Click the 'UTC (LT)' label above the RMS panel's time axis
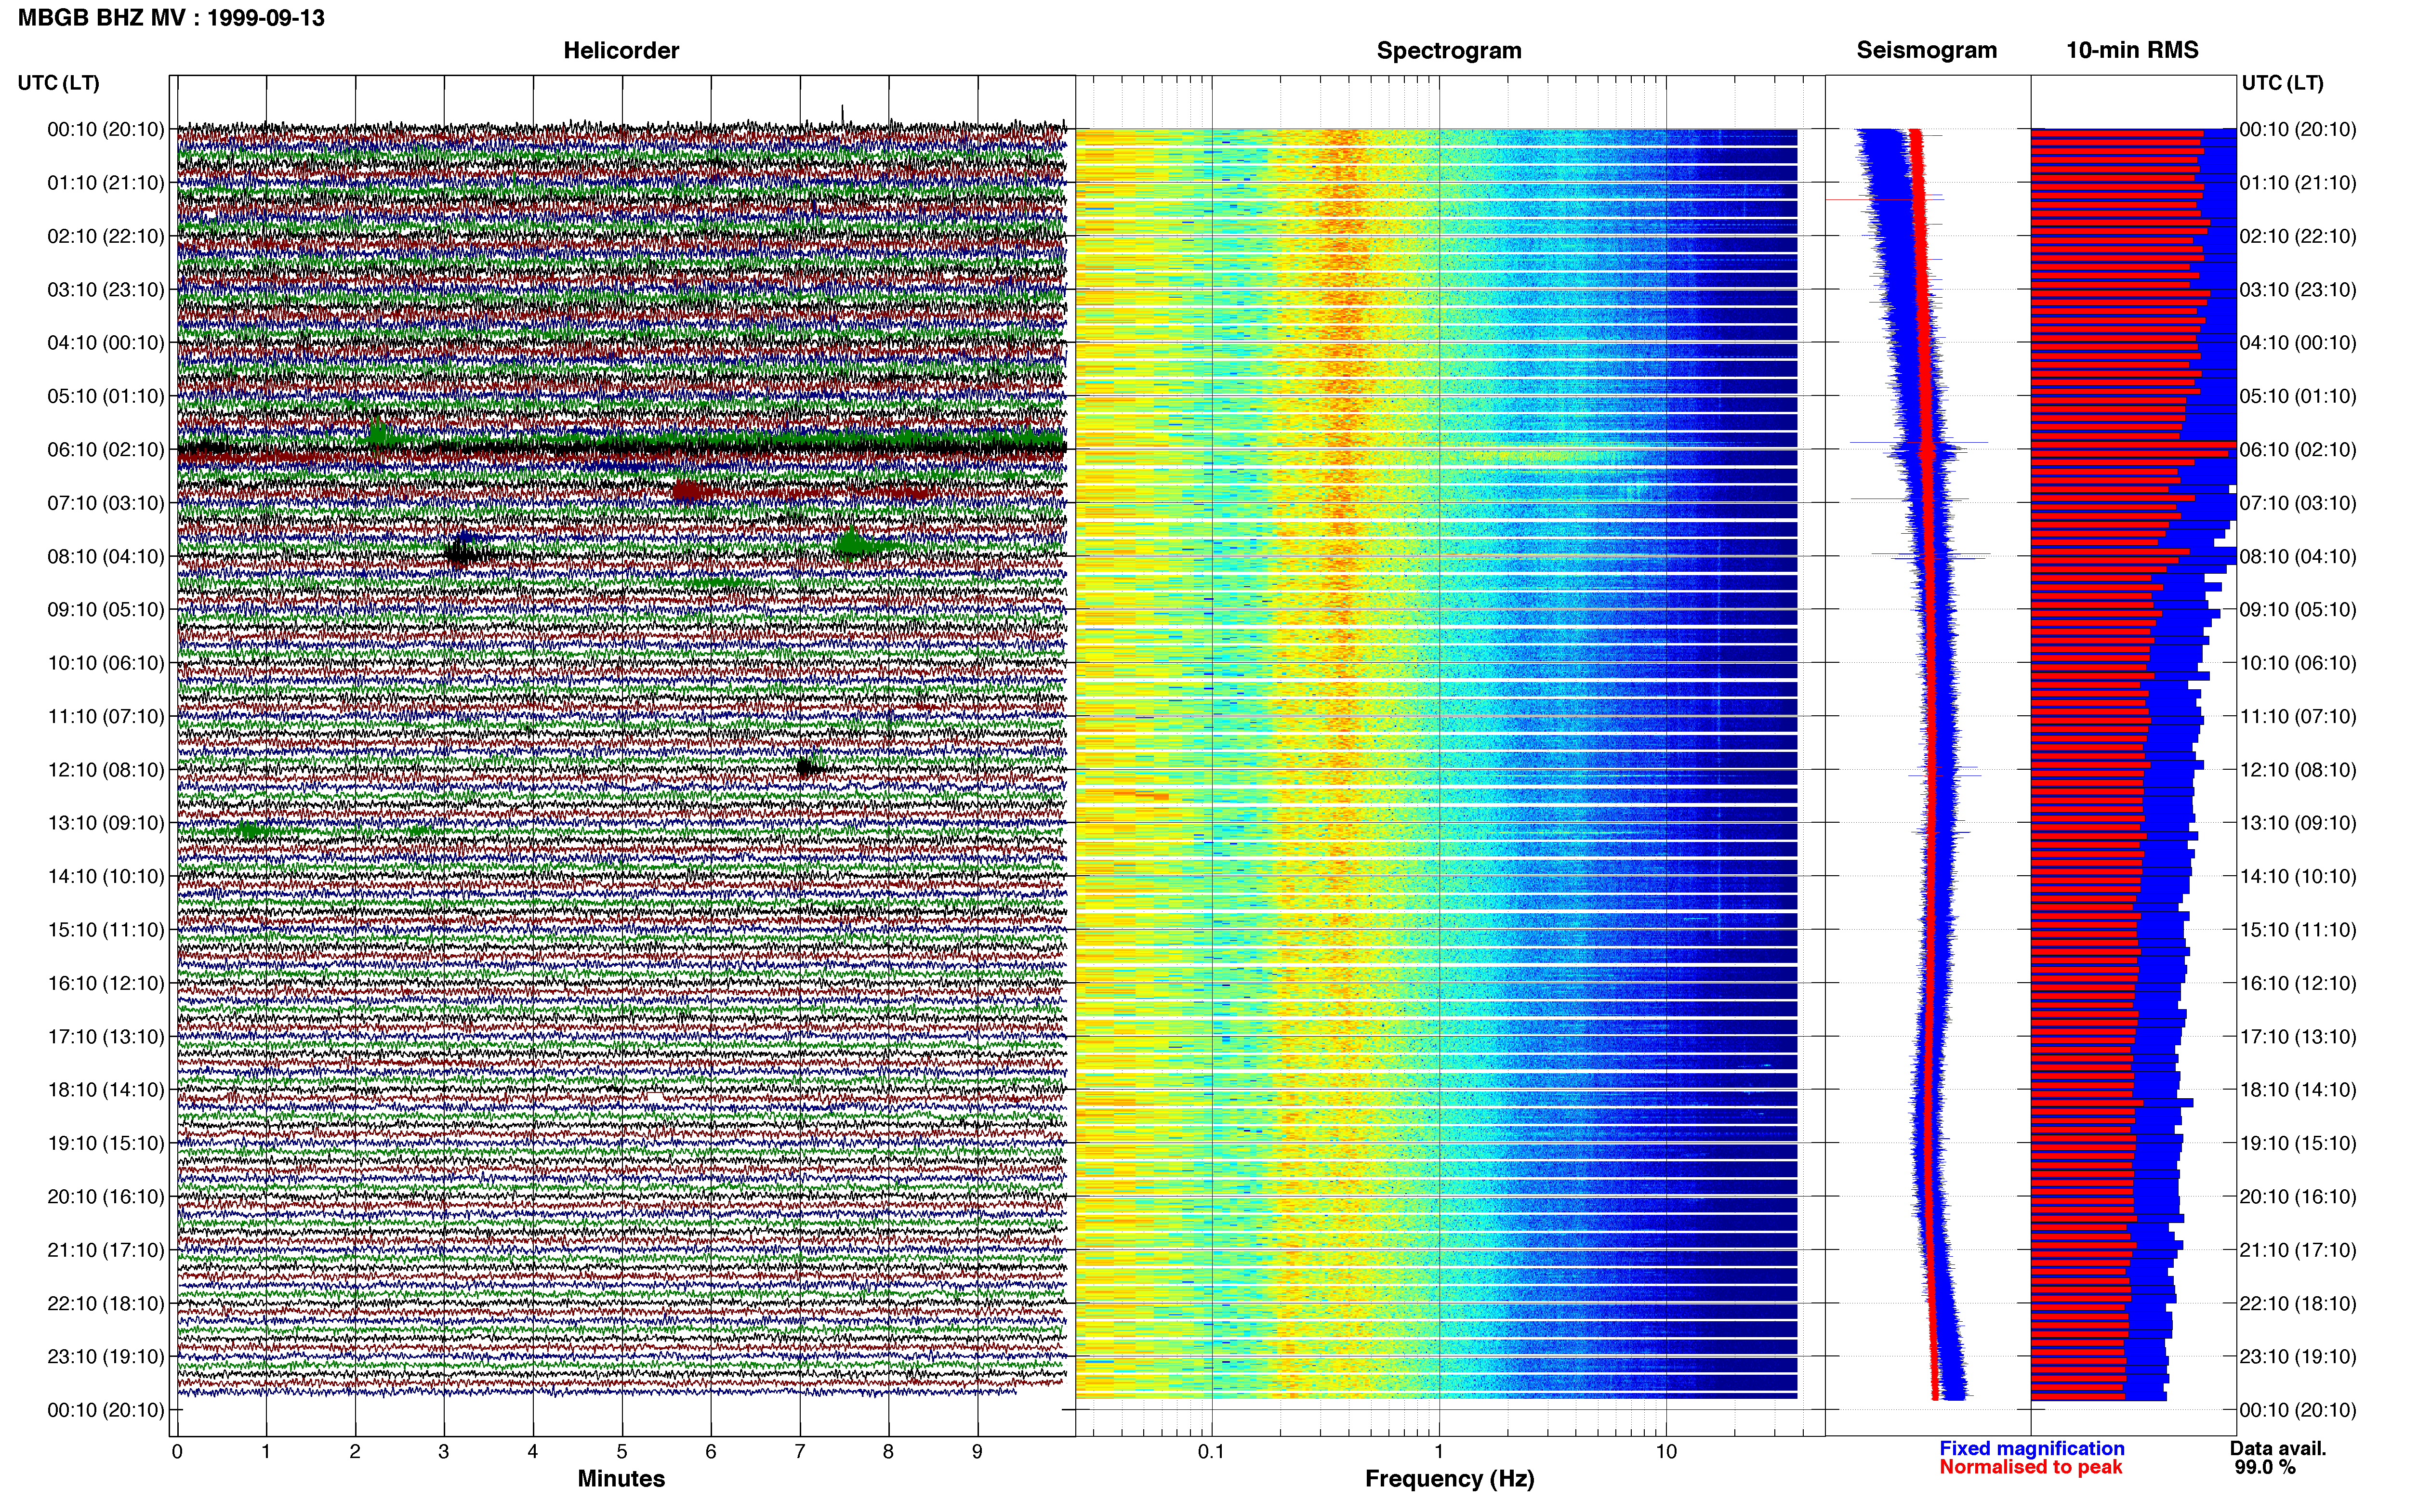This screenshot has height=1512, width=2418. pos(2282,83)
